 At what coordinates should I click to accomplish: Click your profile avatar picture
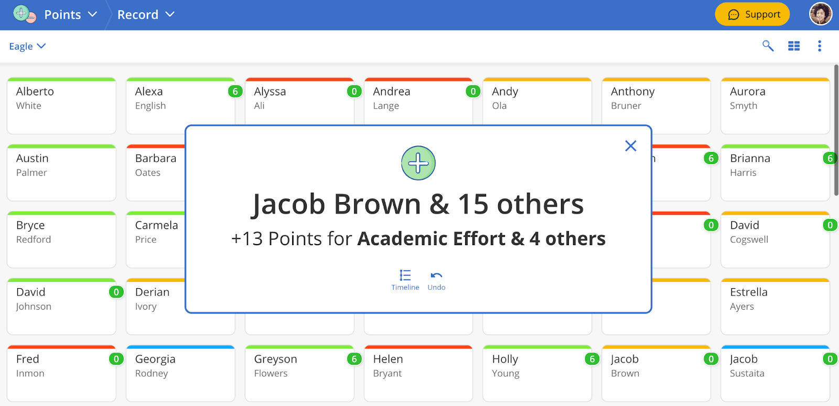[820, 14]
